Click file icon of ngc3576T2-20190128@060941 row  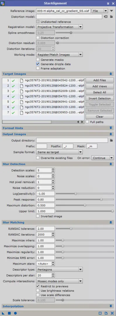click(x=22, y=102)
